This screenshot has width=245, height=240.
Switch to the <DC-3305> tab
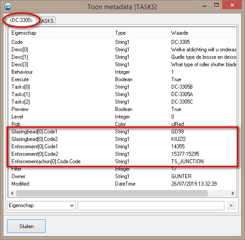[21, 20]
